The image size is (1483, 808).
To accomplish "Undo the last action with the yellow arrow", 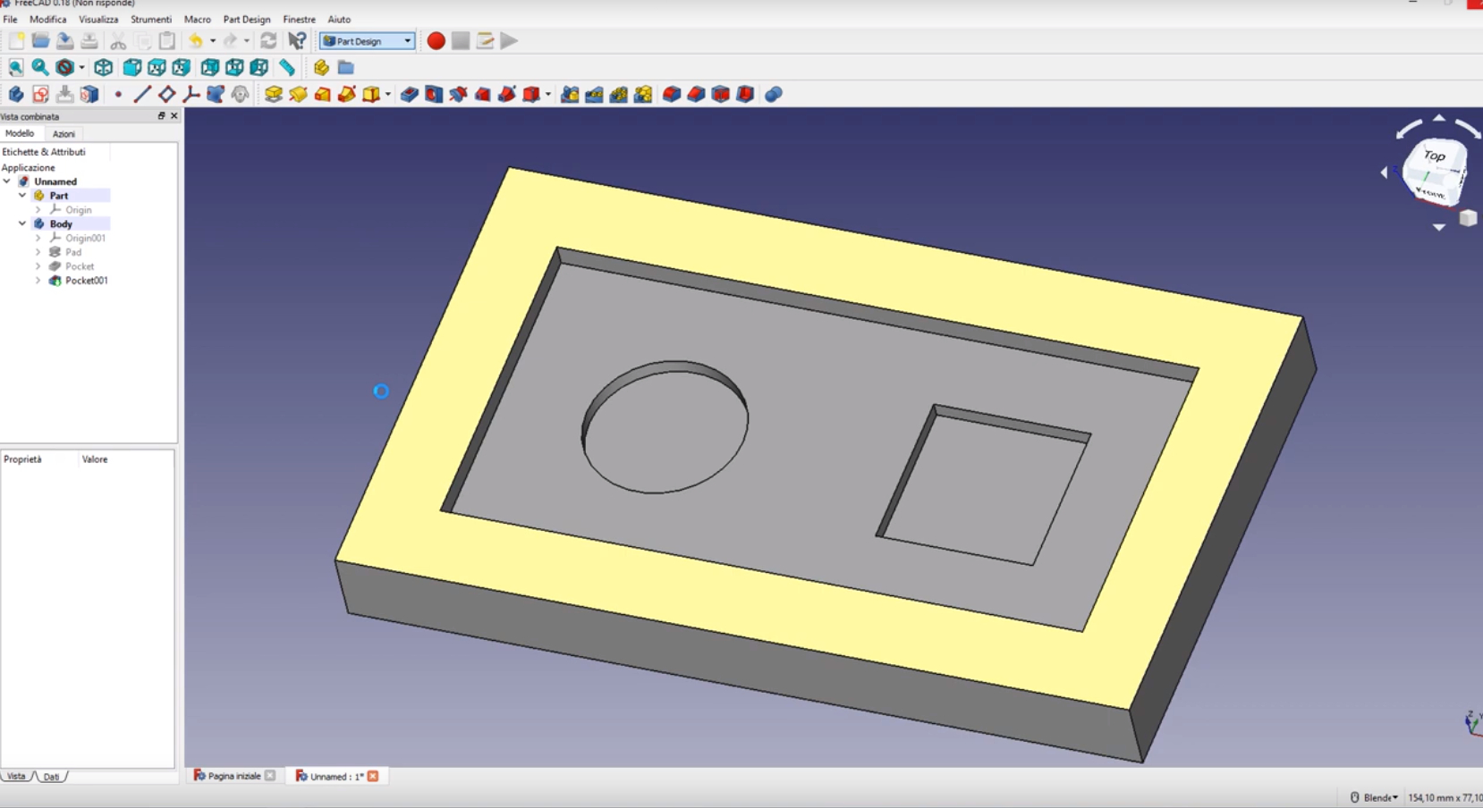I will click(x=195, y=41).
